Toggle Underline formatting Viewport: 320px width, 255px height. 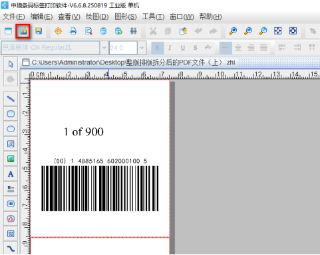183,48
